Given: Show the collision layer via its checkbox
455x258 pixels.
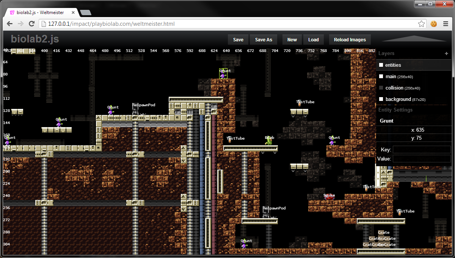Looking at the screenshot, I should (x=381, y=88).
